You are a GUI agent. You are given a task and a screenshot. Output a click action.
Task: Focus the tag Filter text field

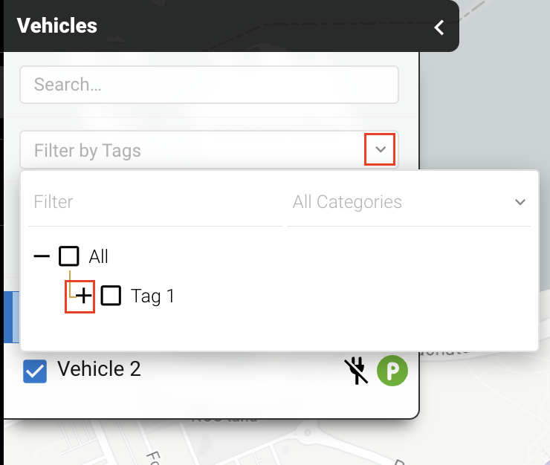155,202
